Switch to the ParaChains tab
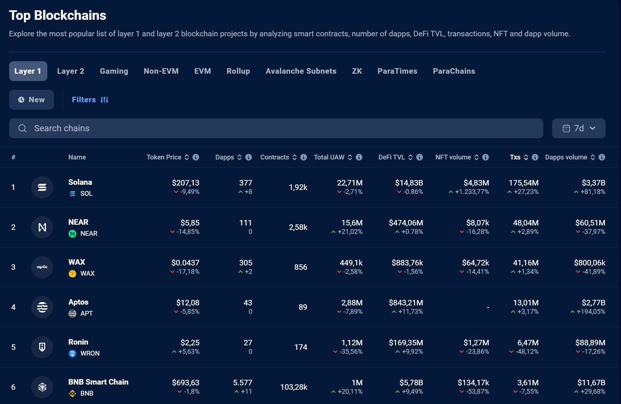 point(454,71)
